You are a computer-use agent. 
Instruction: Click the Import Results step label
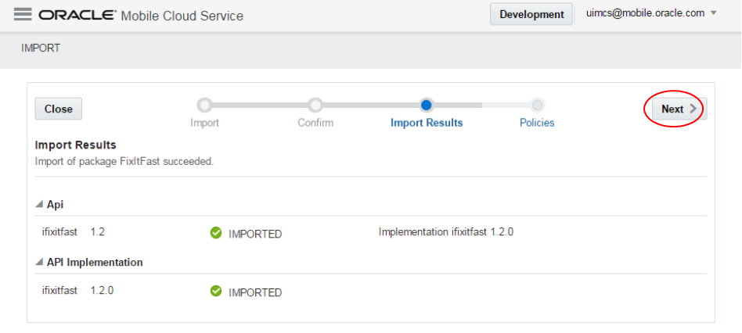[x=427, y=123]
